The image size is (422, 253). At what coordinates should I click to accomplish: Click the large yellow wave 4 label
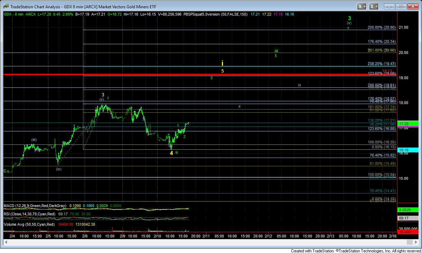pyautogui.click(x=171, y=153)
